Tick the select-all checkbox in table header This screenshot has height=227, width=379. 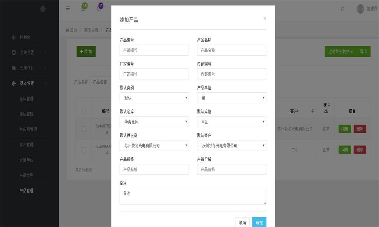[x=83, y=111]
